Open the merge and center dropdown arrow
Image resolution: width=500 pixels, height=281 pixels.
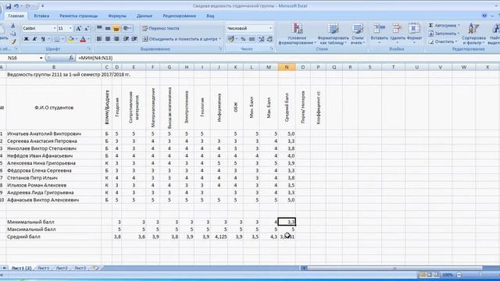point(220,39)
